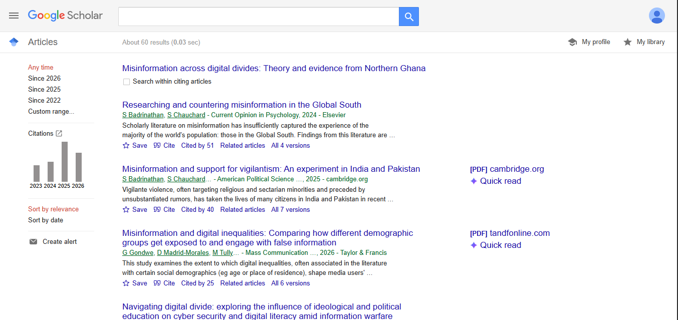The width and height of the screenshot is (678, 320).
Task: Open Related articles for the vigilantism article
Action: coord(243,209)
